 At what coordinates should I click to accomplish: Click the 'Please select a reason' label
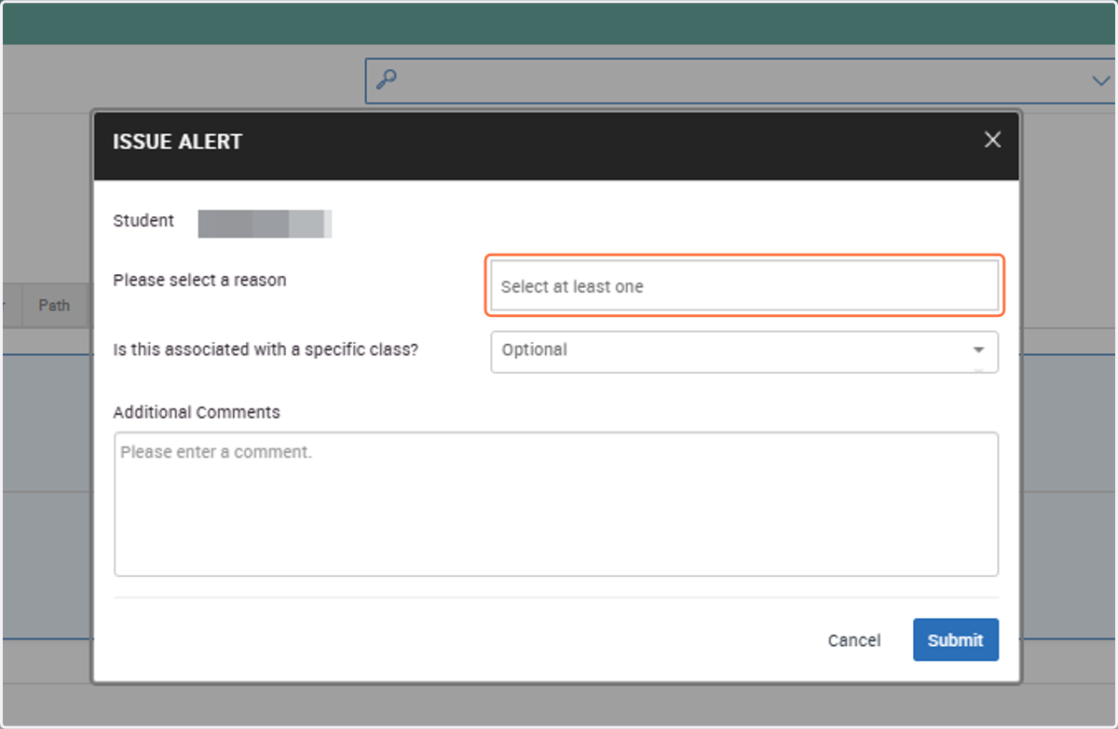click(199, 280)
